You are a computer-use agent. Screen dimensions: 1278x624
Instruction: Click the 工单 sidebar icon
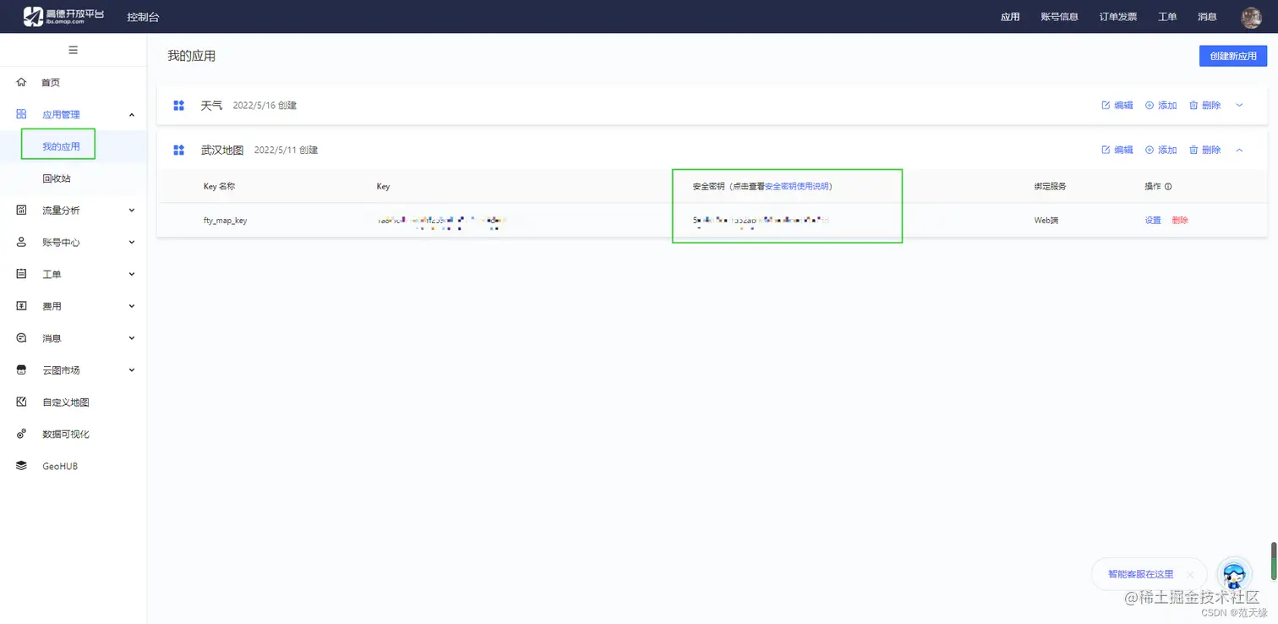point(22,274)
